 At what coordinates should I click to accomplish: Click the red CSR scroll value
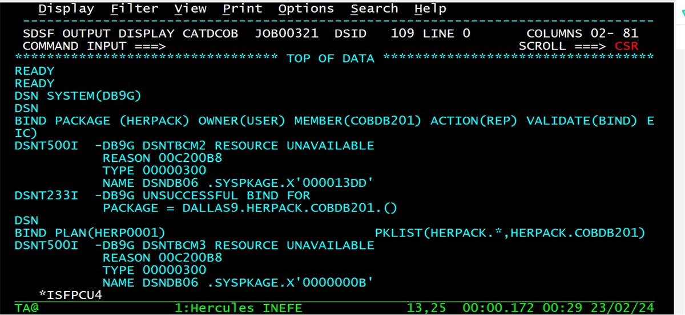626,46
